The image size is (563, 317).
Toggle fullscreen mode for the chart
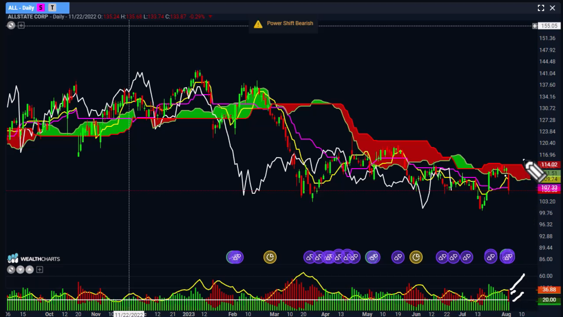pyautogui.click(x=541, y=8)
